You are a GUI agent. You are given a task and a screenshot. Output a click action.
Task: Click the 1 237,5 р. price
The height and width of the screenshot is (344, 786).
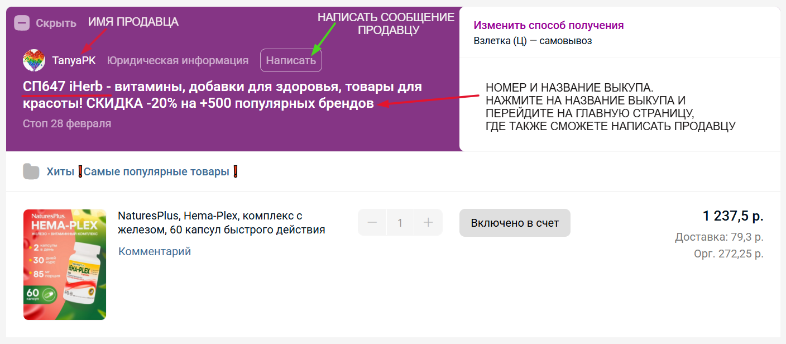pos(732,216)
